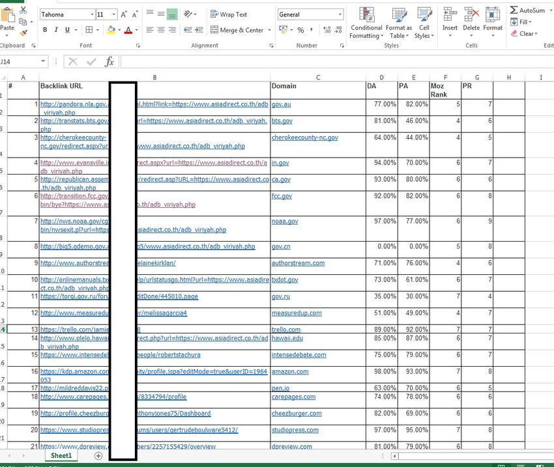This screenshot has height=467, width=554.
Task: Open the Alignment dialog launcher
Action: (271, 46)
